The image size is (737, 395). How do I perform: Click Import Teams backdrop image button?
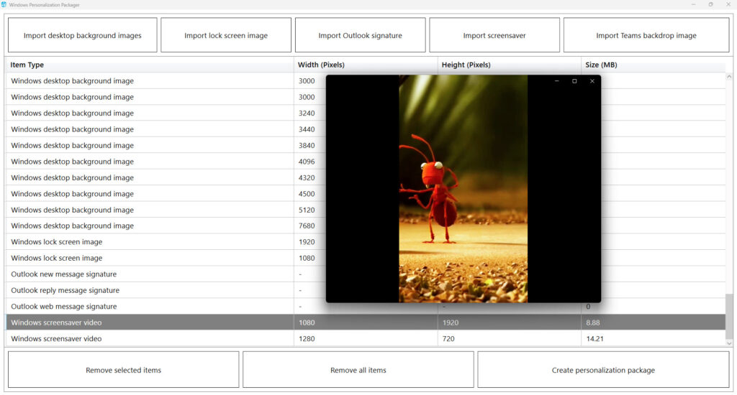tap(646, 35)
